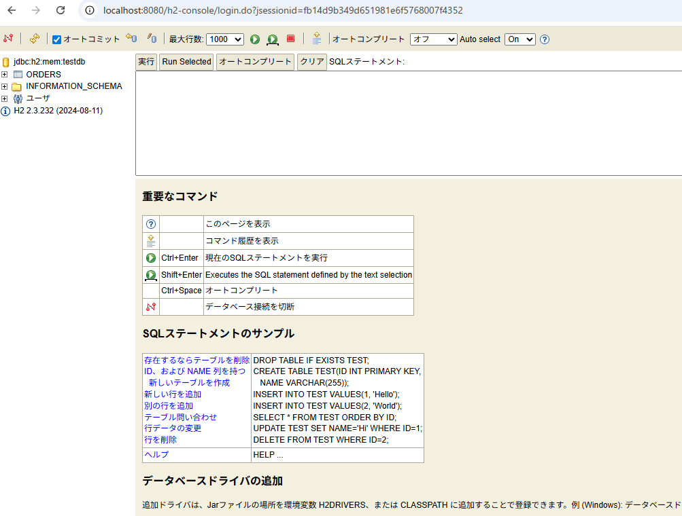This screenshot has height=516, width=682.
Task: Open the Auto select dropdown
Action: point(519,39)
